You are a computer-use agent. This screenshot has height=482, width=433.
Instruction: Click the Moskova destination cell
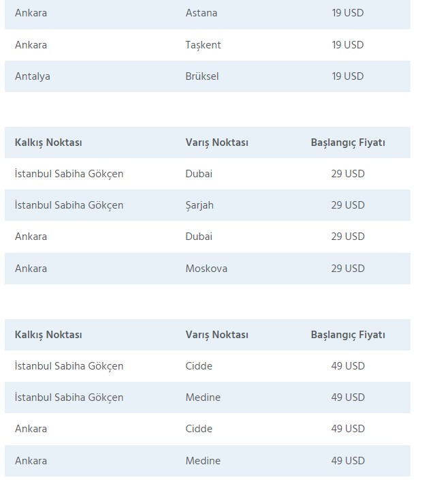point(206,269)
